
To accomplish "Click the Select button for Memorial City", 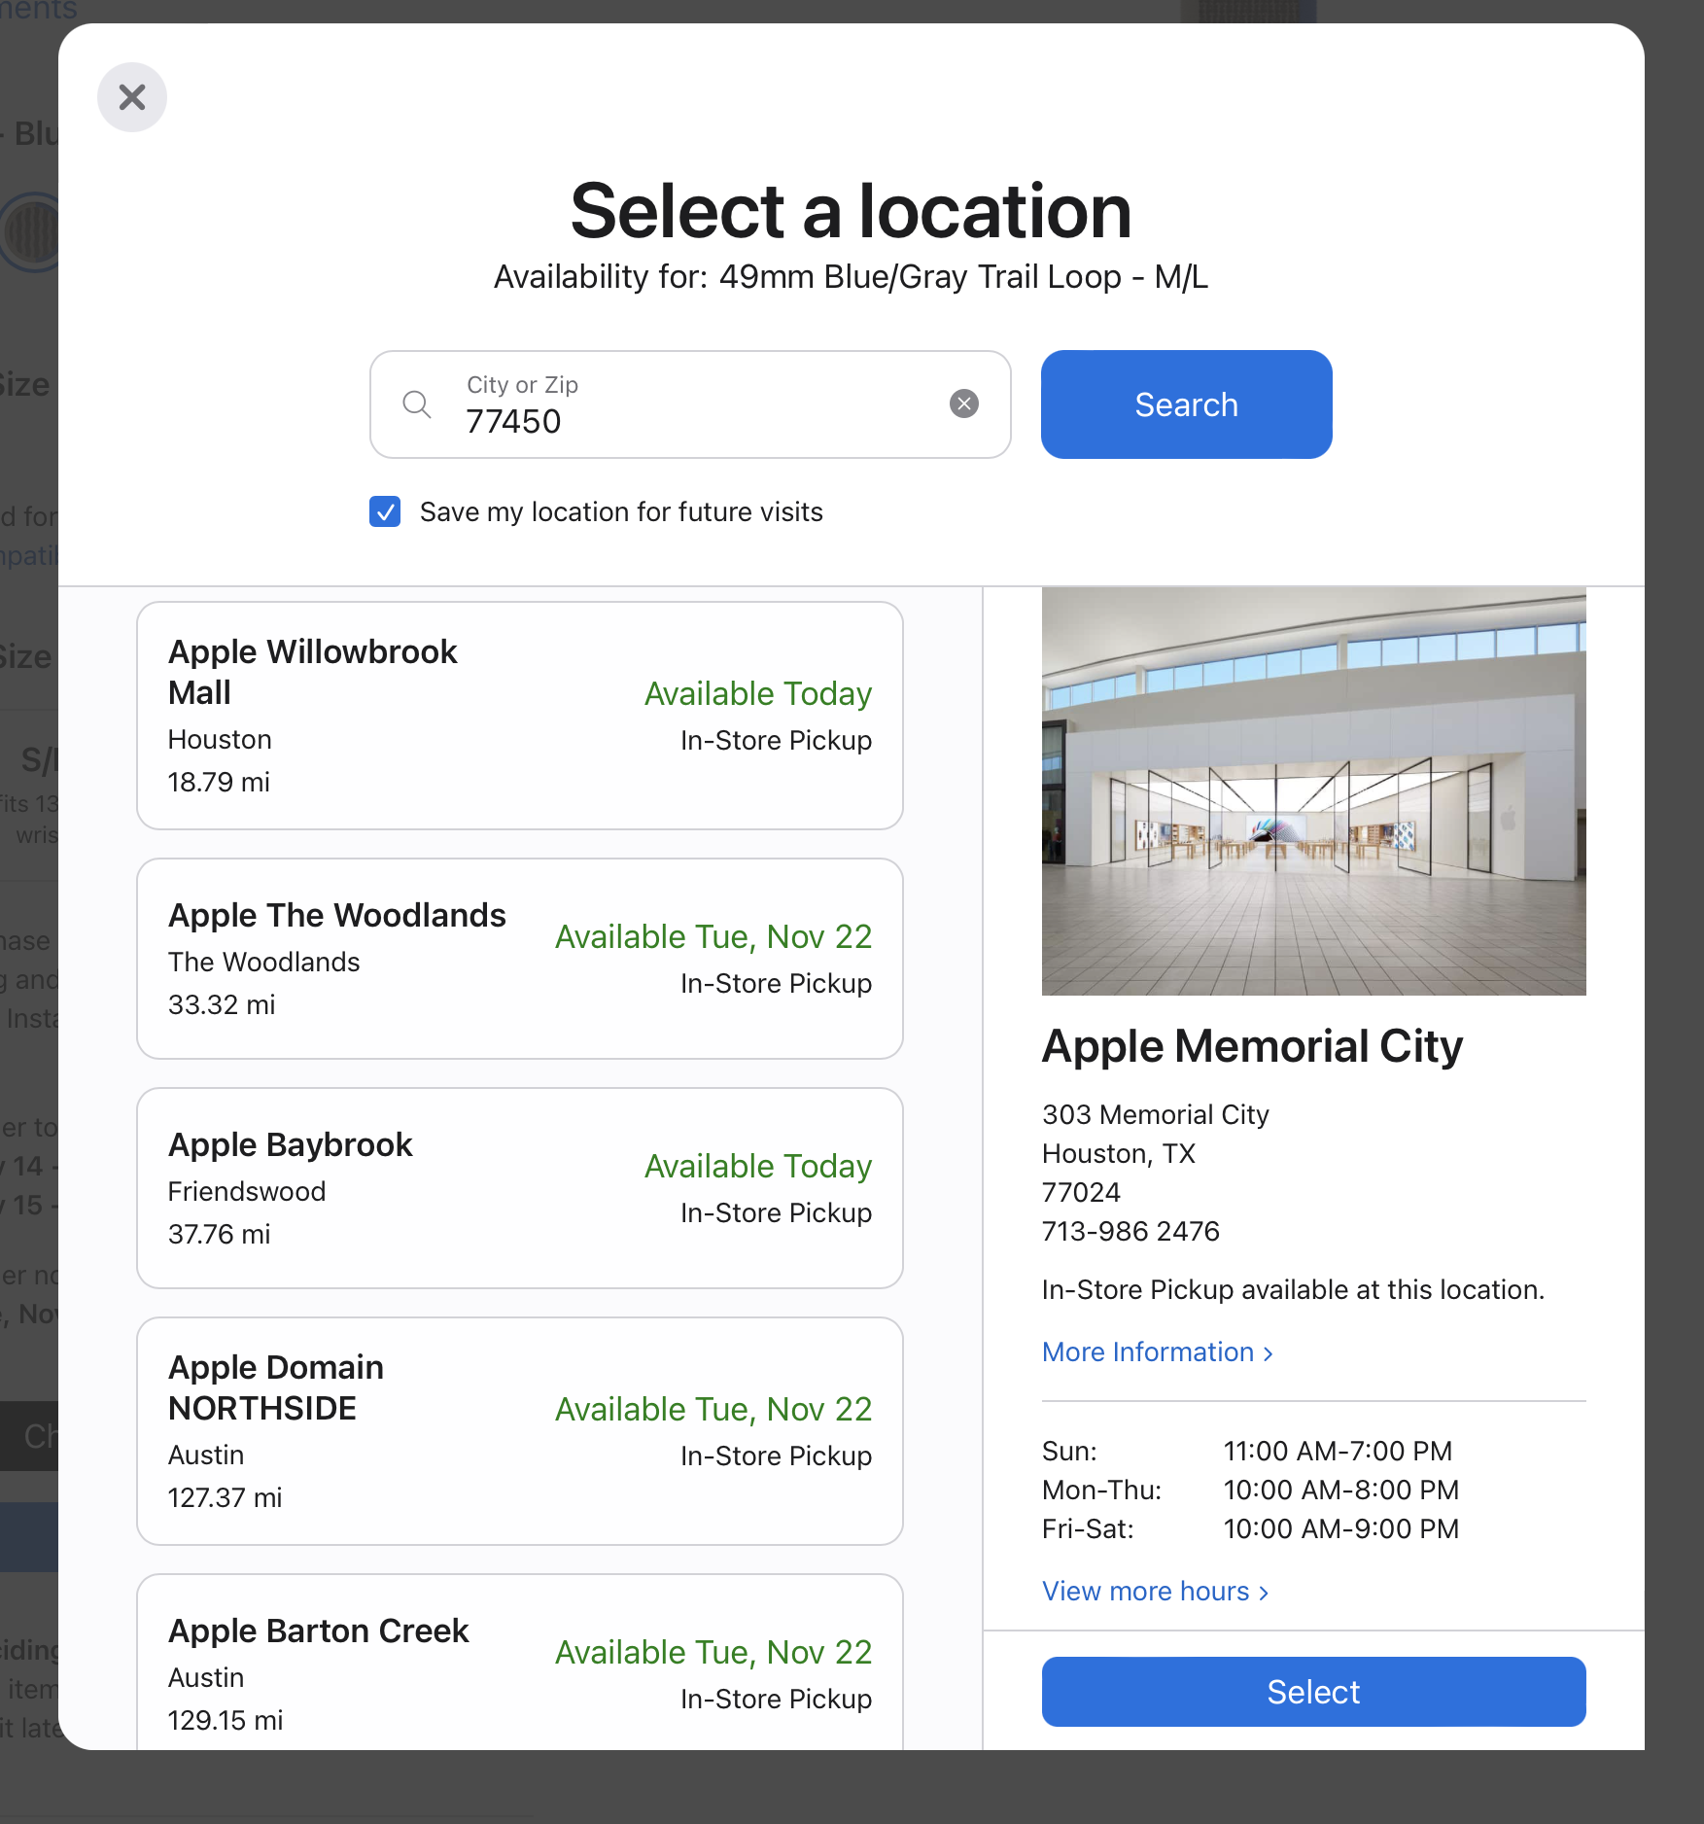I will tap(1313, 1692).
